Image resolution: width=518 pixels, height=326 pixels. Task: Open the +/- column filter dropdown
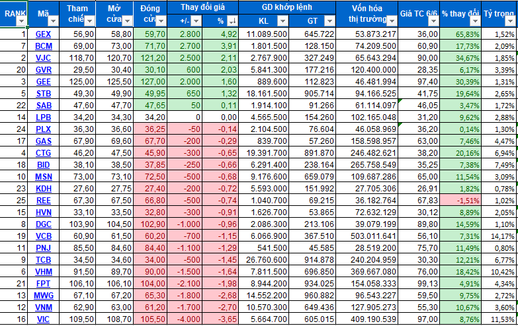196,21
